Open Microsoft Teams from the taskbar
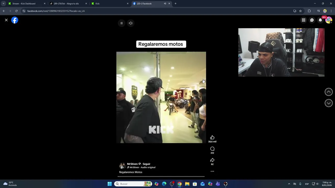The width and height of the screenshot is (335, 188). click(x=218, y=184)
